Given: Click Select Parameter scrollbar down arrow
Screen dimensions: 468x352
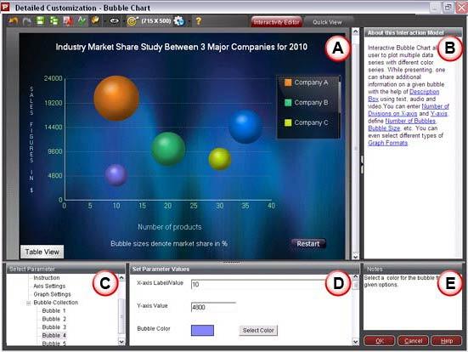Looking at the screenshot, I should (121, 342).
